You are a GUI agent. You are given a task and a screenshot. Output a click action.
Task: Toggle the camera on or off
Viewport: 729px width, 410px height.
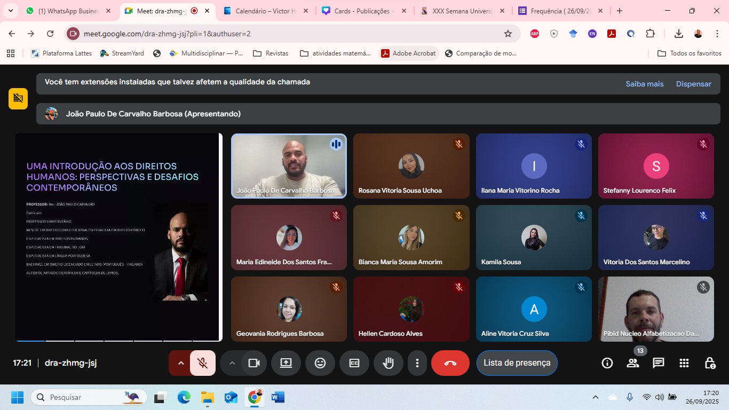(253, 363)
